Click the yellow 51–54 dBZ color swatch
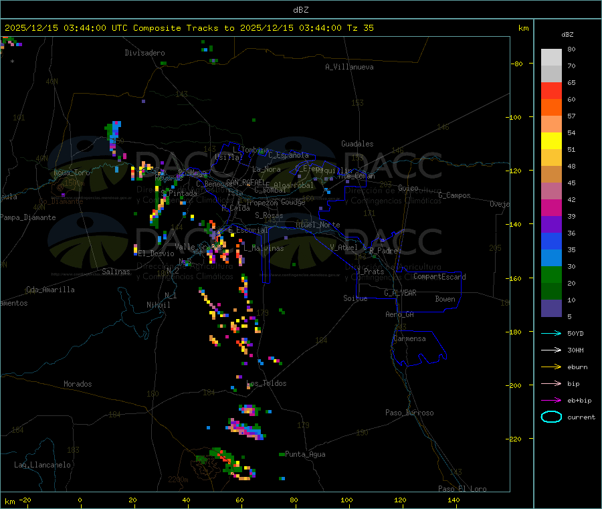This screenshot has height=509, width=602. click(551, 141)
